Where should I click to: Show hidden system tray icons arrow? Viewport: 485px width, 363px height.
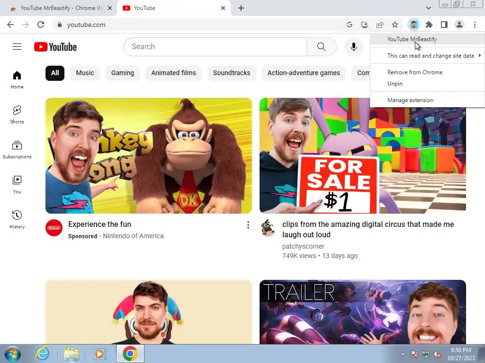point(403,354)
